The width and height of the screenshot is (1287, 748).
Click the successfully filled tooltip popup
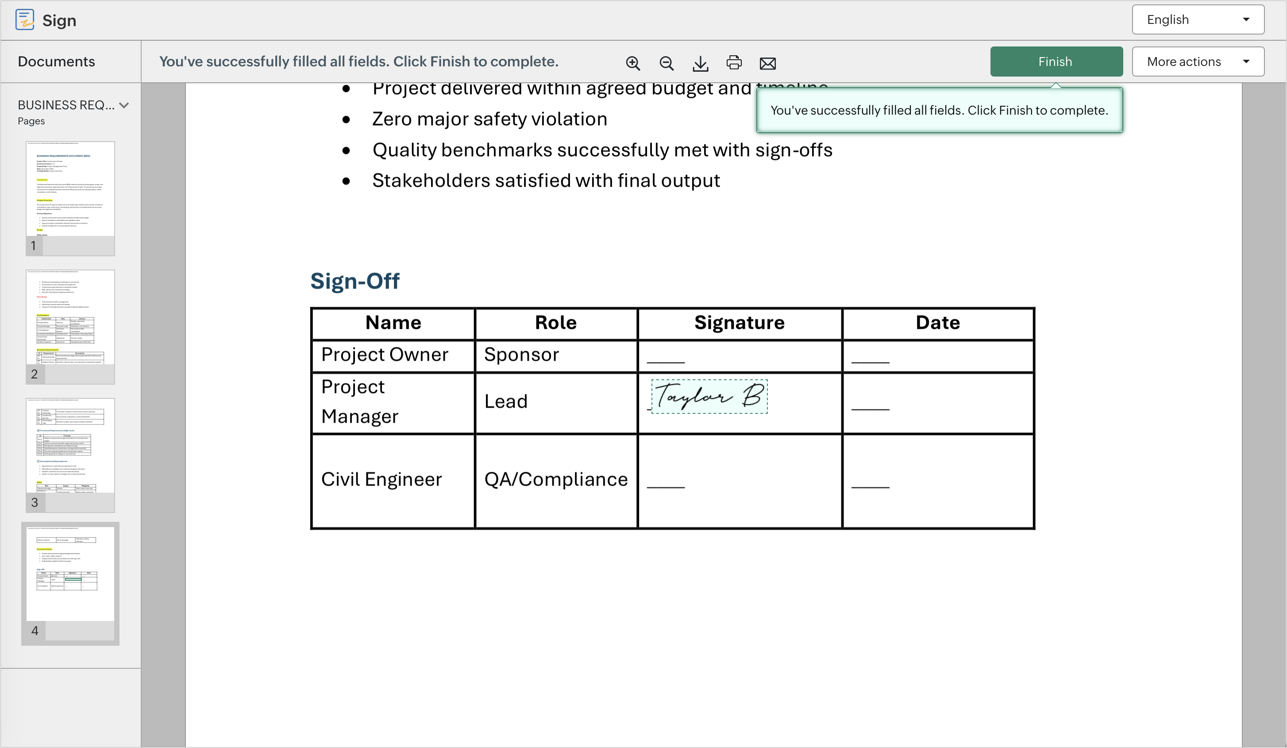(939, 110)
